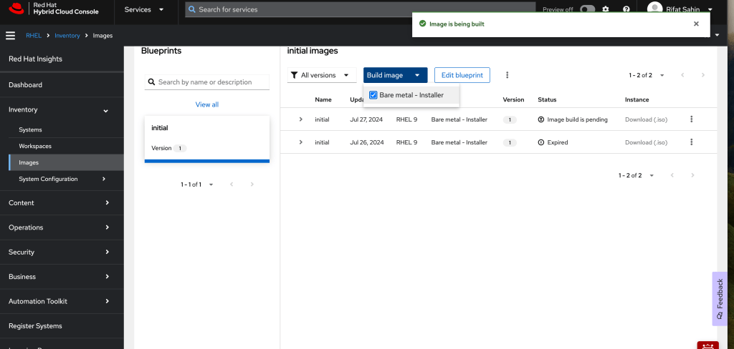Screen dimensions: 734x349
Task: Click the blueprint search magnifier icon
Action: [x=152, y=82]
